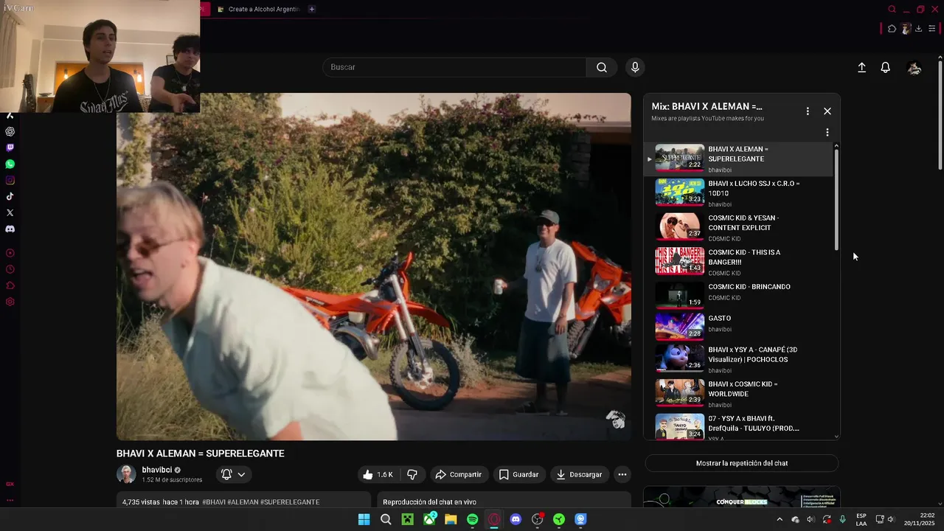The height and width of the screenshot is (531, 944).
Task: Open the browser profile avatar in toolbar
Action: click(906, 29)
